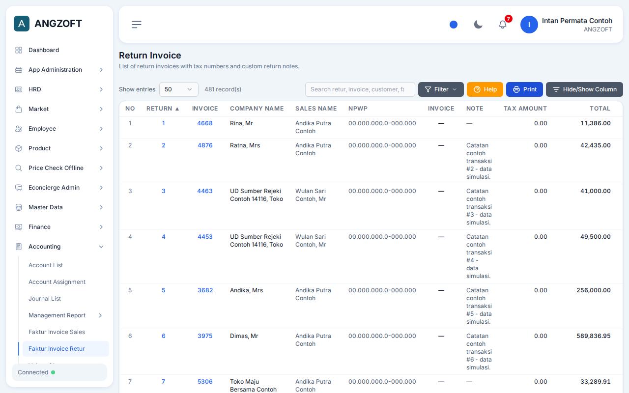
Task: Click the Accounting calculator icon
Action: (19, 247)
